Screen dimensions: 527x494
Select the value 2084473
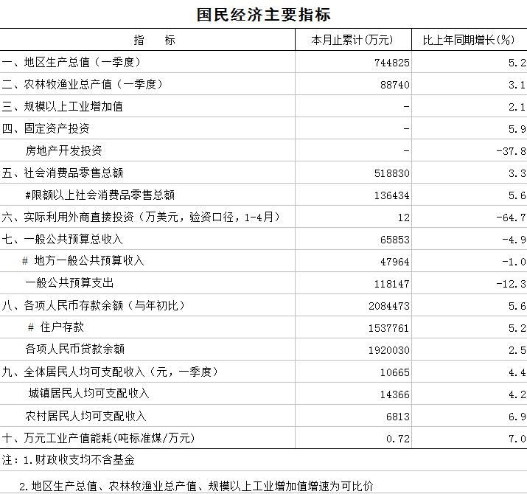[389, 307]
